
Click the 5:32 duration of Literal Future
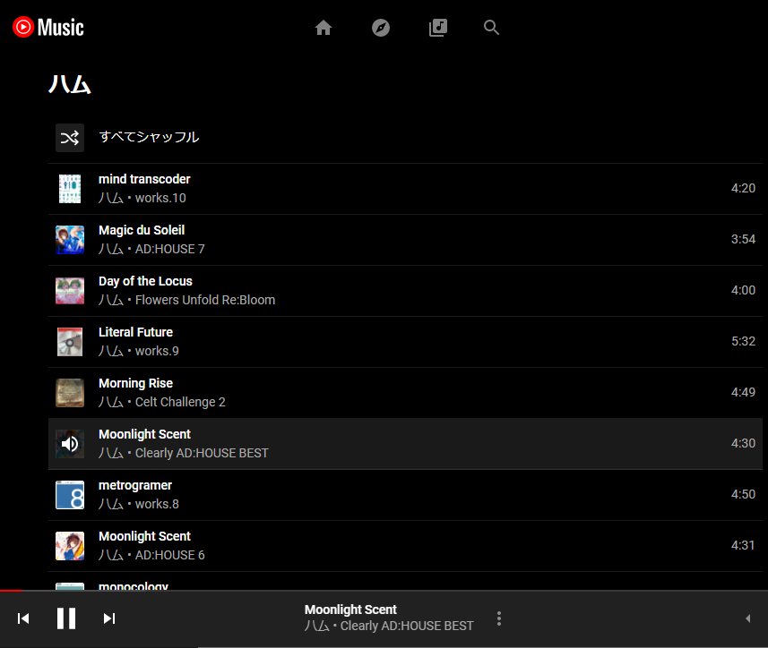(743, 341)
